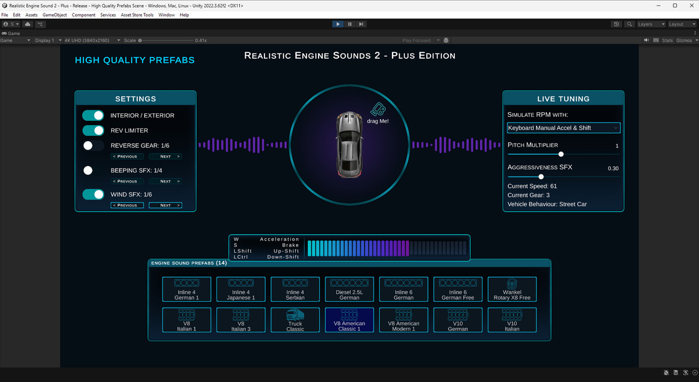Select the Truck Classic prefab
This screenshot has width=699, height=382.
pos(295,320)
